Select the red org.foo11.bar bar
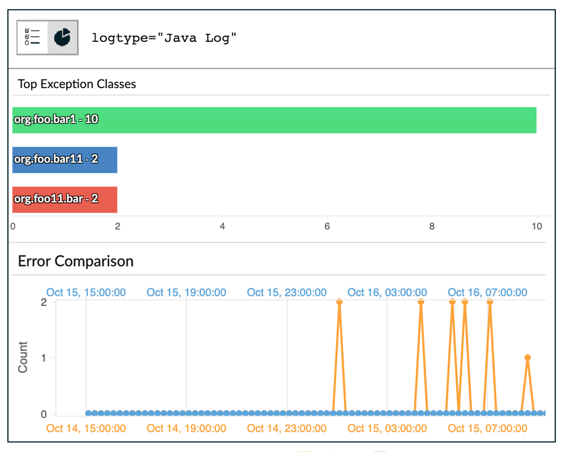The height and width of the screenshot is (452, 566). [64, 199]
